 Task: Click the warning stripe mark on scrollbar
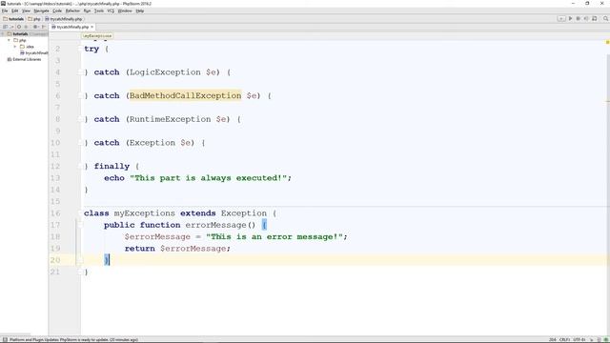tap(607, 101)
